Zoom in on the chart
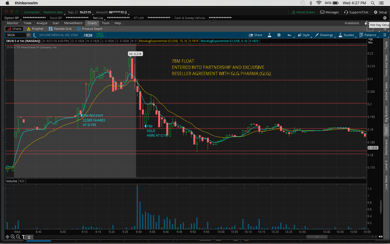The width and height of the screenshot is (390, 244). click(x=12, y=237)
